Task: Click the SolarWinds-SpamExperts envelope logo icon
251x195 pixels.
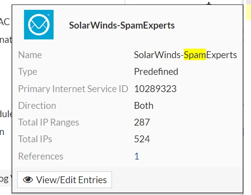Action: (39, 25)
